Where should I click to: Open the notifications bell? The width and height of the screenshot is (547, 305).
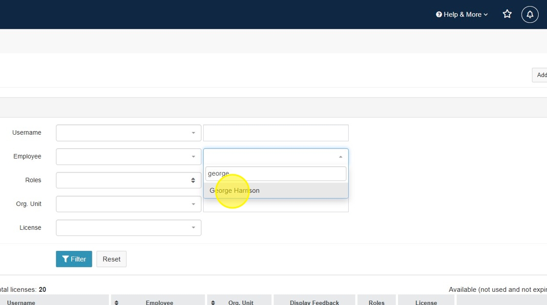click(x=530, y=15)
